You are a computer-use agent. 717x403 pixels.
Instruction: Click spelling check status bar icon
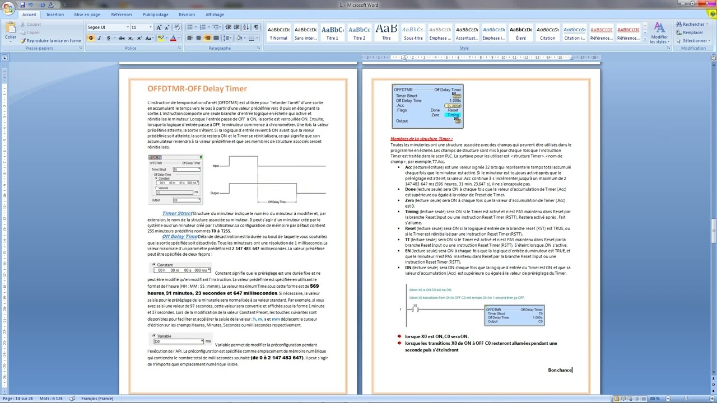(72, 399)
